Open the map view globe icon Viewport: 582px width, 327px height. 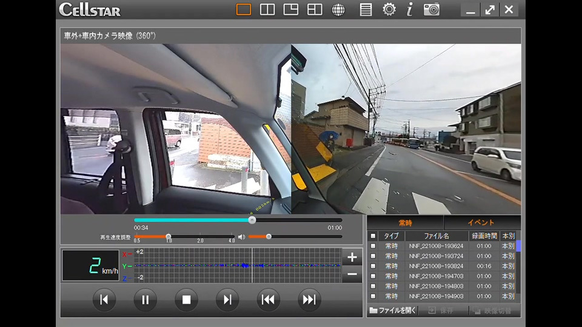click(x=338, y=10)
